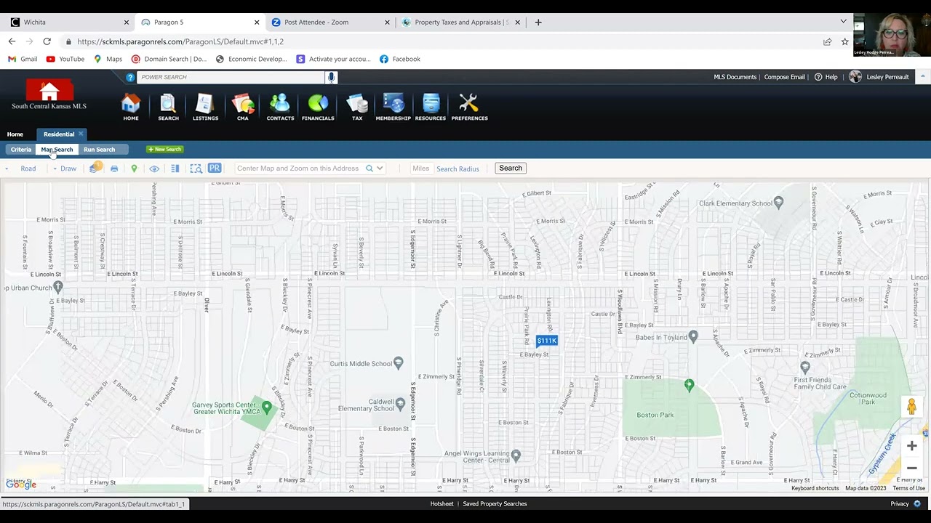Click the Power Search help question icon
Image resolution: width=931 pixels, height=523 pixels.
[130, 77]
